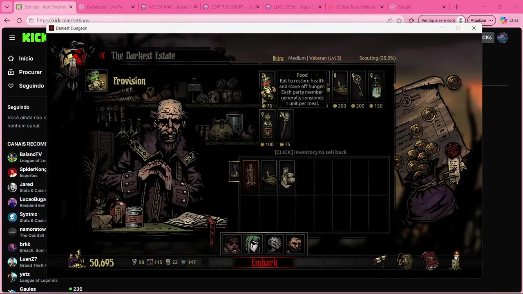Screen dimensions: 523x294
Task: Sell back the Firewood in inventory
Action: pyautogui.click(x=250, y=176)
